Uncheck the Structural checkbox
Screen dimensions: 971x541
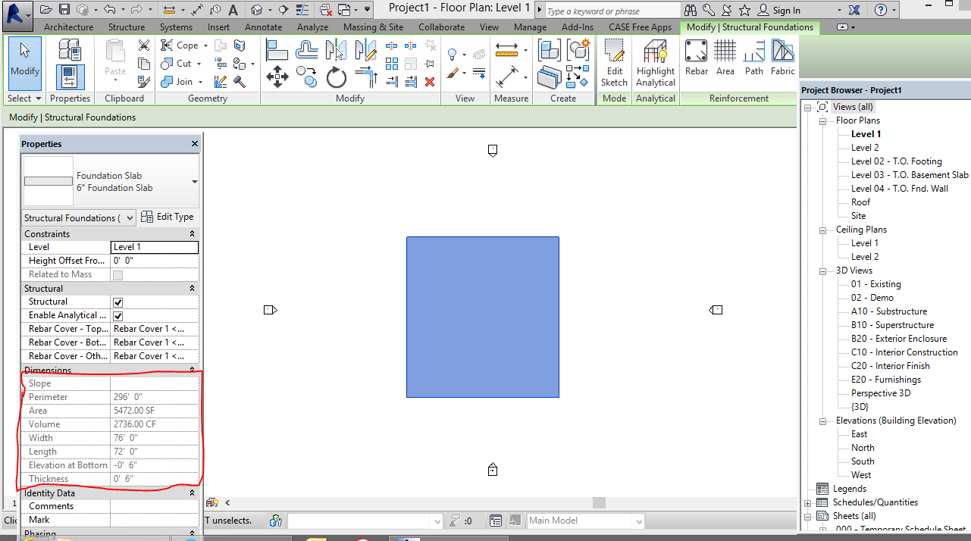(x=117, y=302)
